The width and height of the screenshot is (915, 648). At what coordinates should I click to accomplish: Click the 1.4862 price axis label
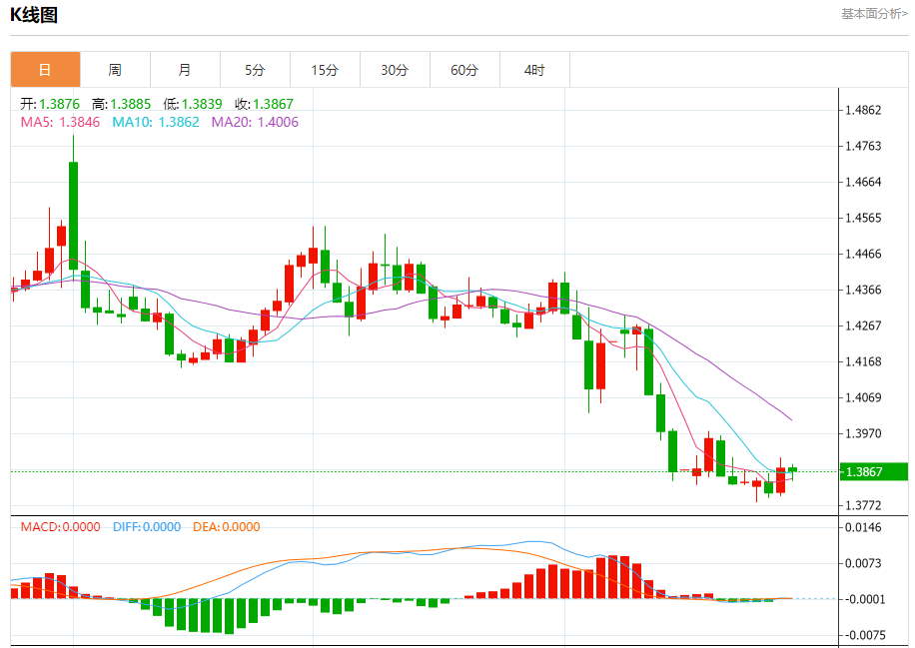tap(864, 110)
